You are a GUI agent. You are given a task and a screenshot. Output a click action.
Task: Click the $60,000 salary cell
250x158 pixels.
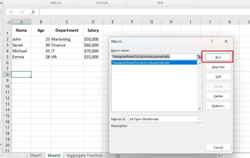tap(93, 45)
